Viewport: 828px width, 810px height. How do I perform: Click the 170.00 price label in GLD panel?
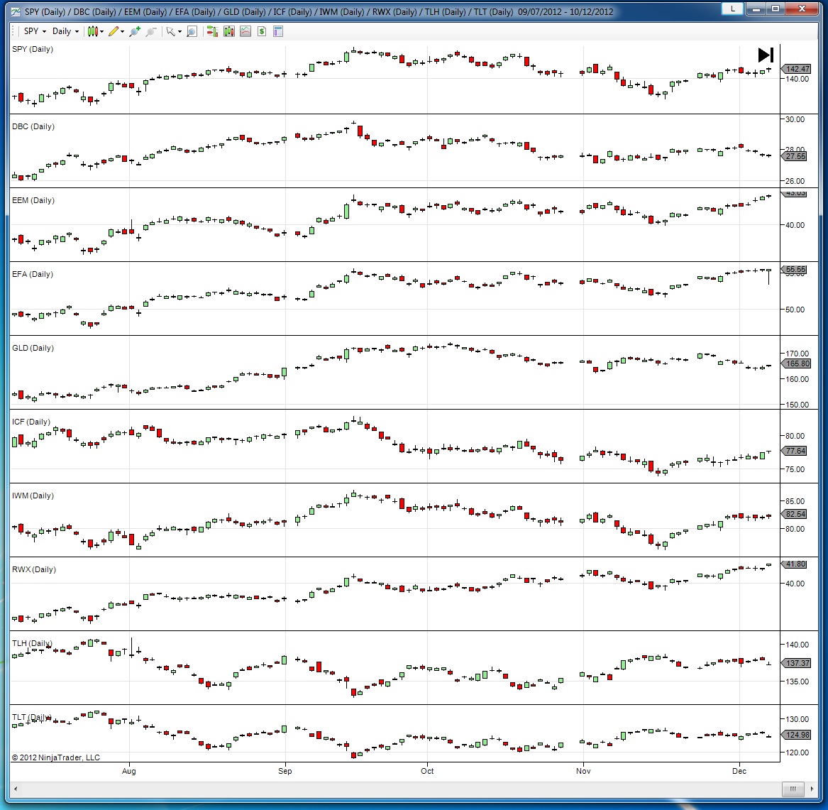pos(797,354)
